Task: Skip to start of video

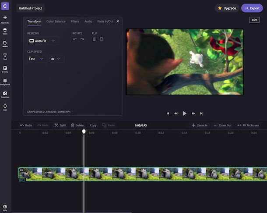Action: [x=168, y=114]
